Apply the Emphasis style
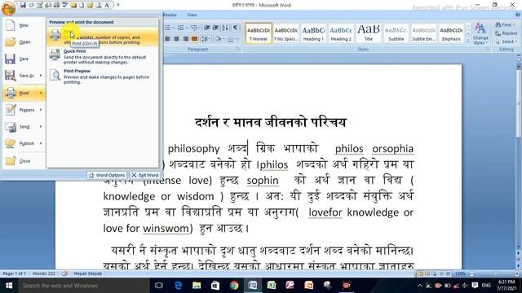 [451, 33]
